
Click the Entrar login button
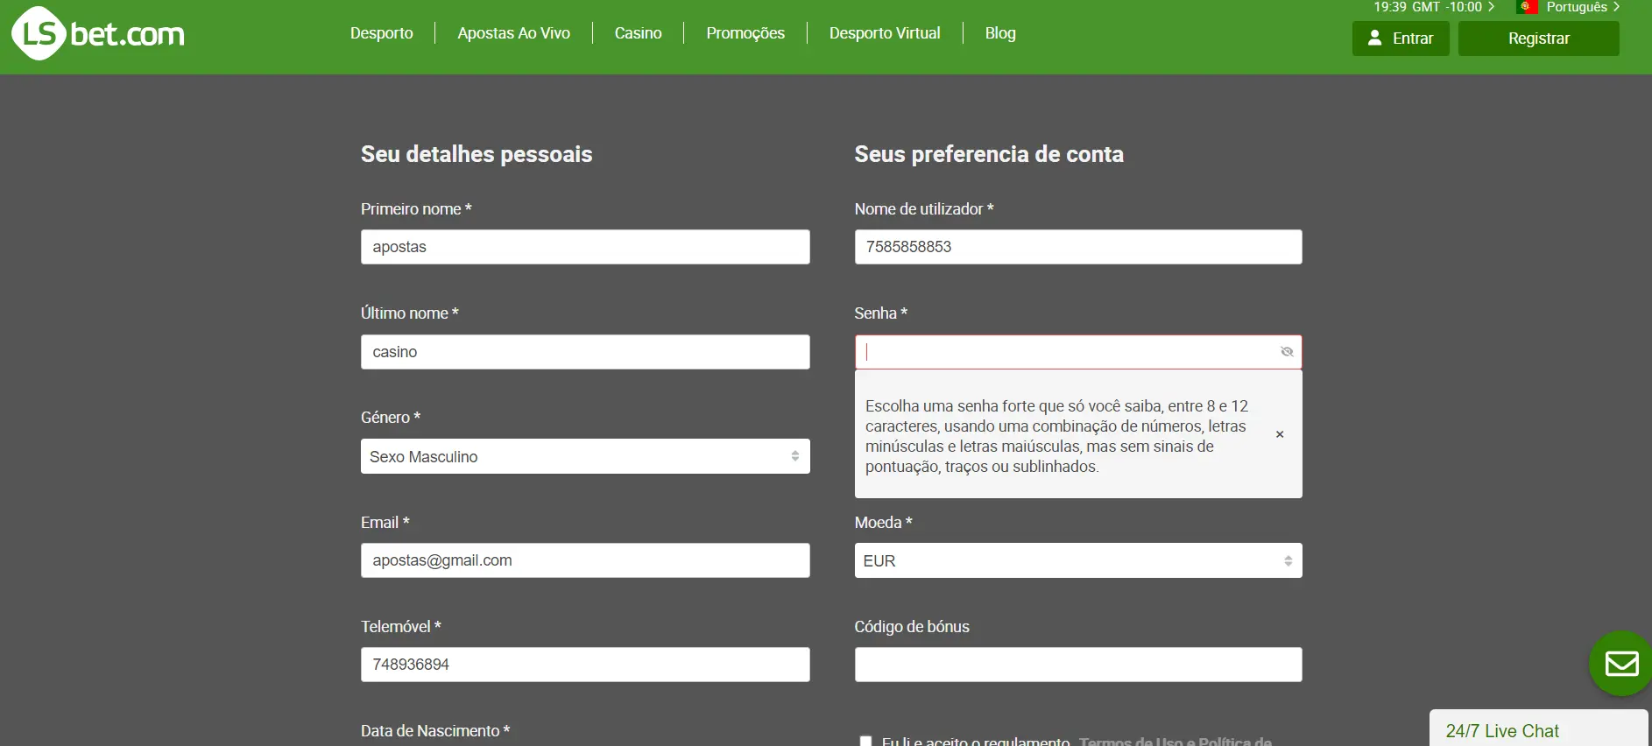pos(1400,39)
